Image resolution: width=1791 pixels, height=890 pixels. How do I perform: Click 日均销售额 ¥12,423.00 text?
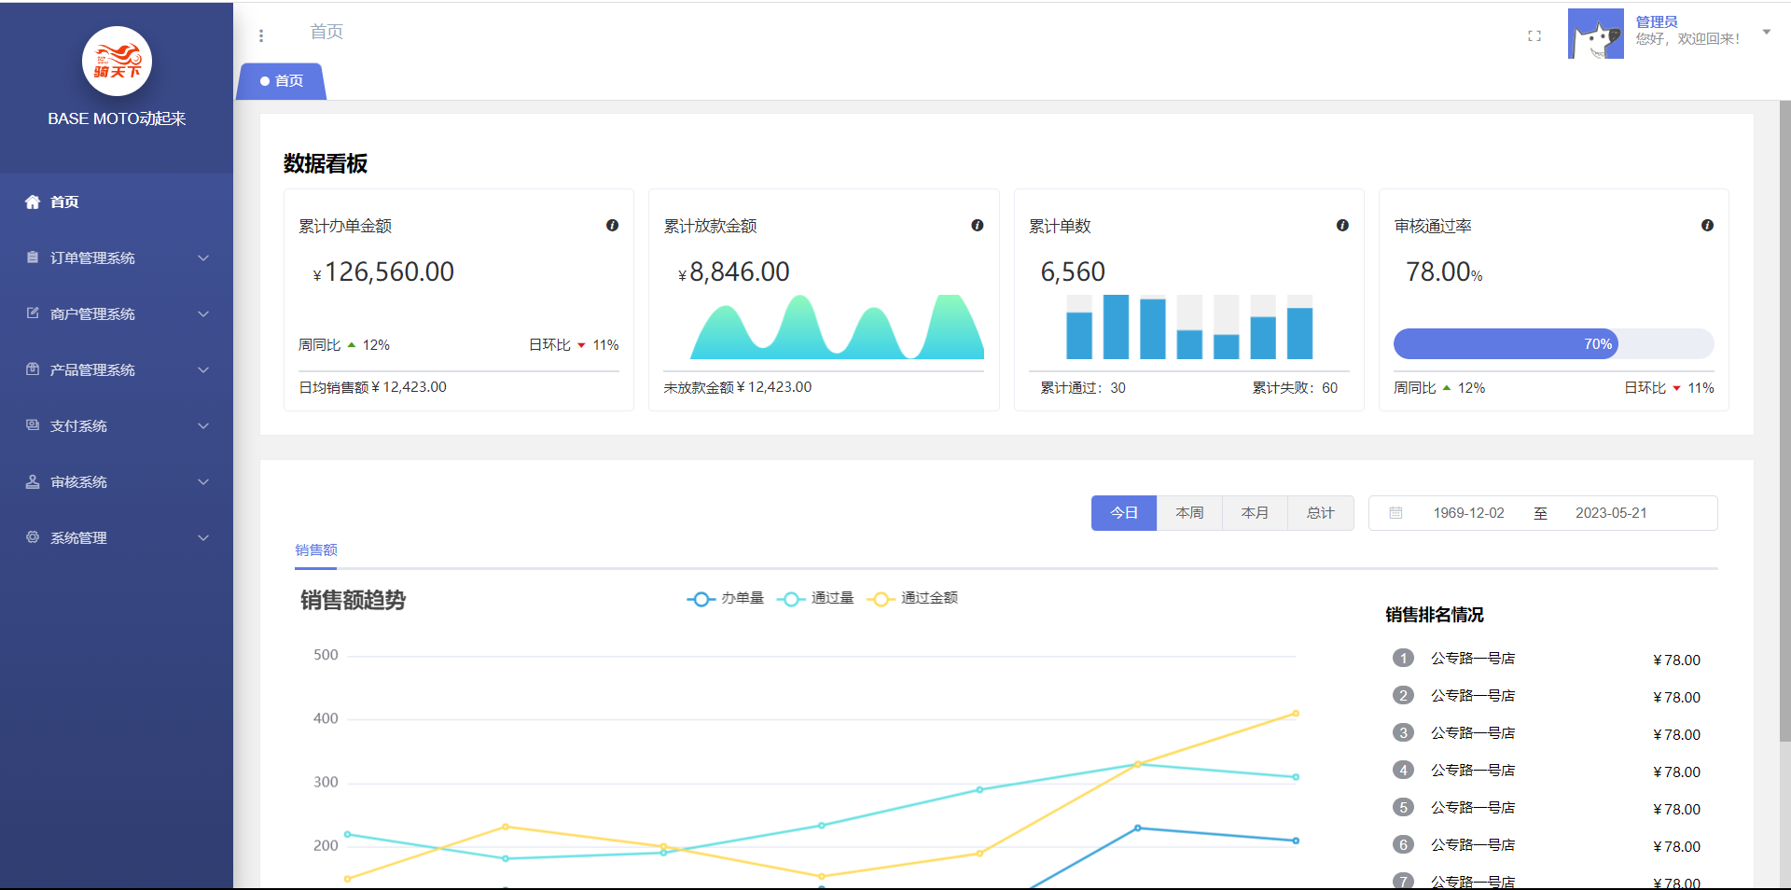(372, 387)
